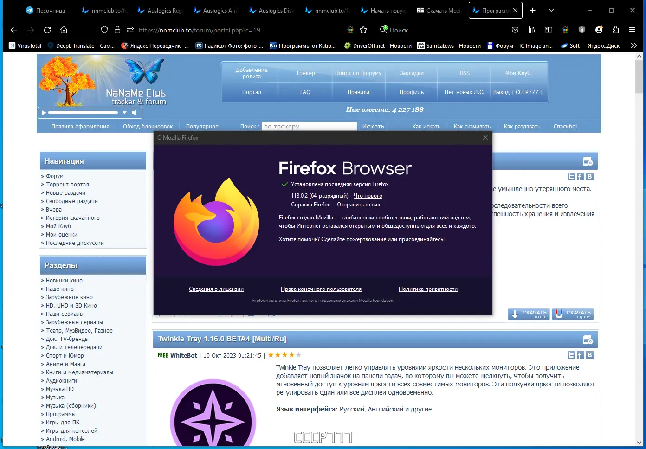Toggle the sidebar view icon
The height and width of the screenshot is (449, 646).
(549, 30)
